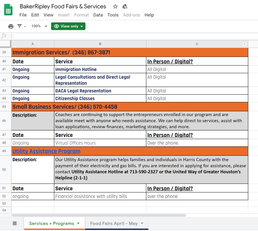Open Food Fairs April - May tab arrow
The image size is (258, 231).
coord(142,223)
